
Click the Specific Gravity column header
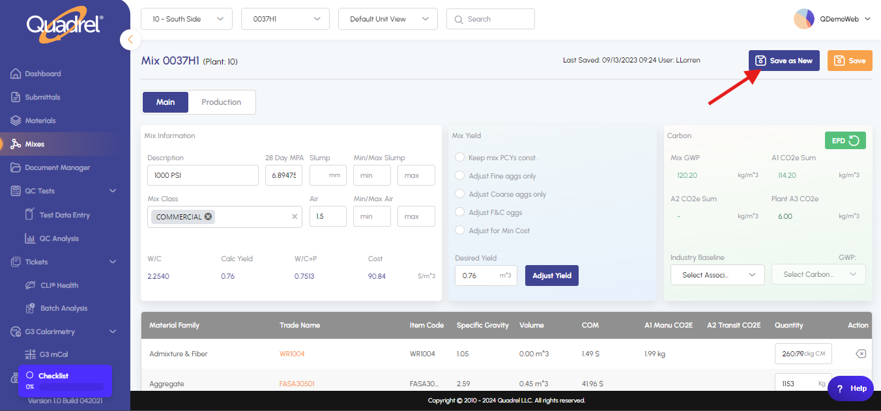tap(483, 325)
